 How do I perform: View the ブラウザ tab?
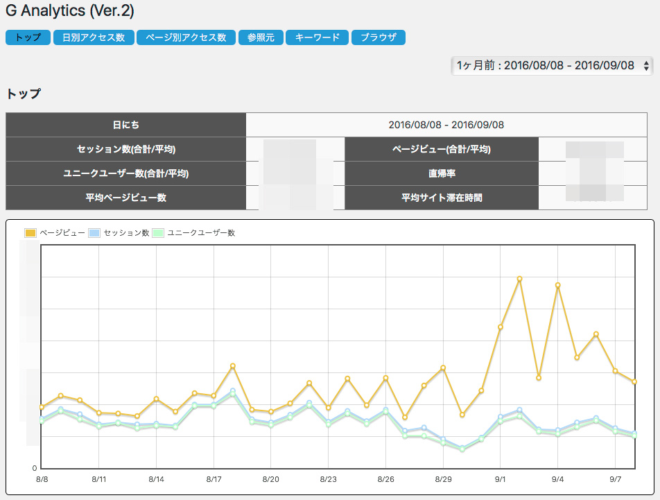point(378,37)
